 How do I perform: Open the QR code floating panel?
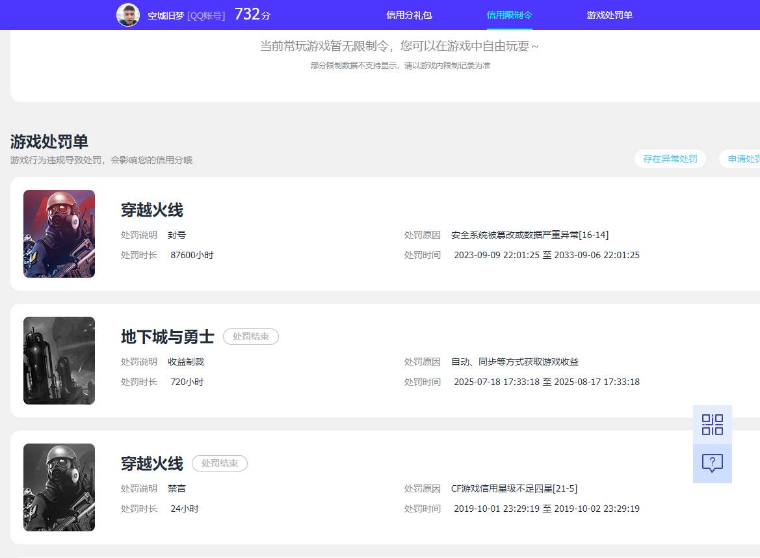(712, 424)
